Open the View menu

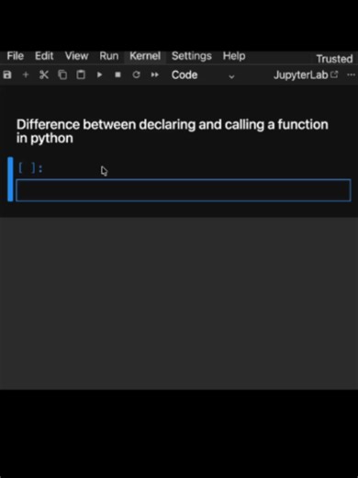[76, 56]
